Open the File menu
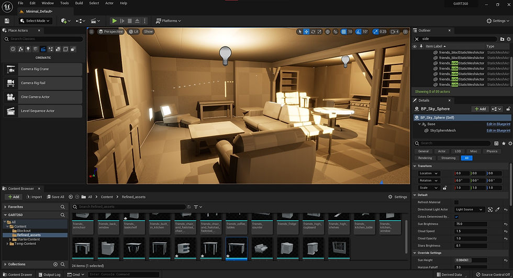513x278 pixels. tap(20, 3)
